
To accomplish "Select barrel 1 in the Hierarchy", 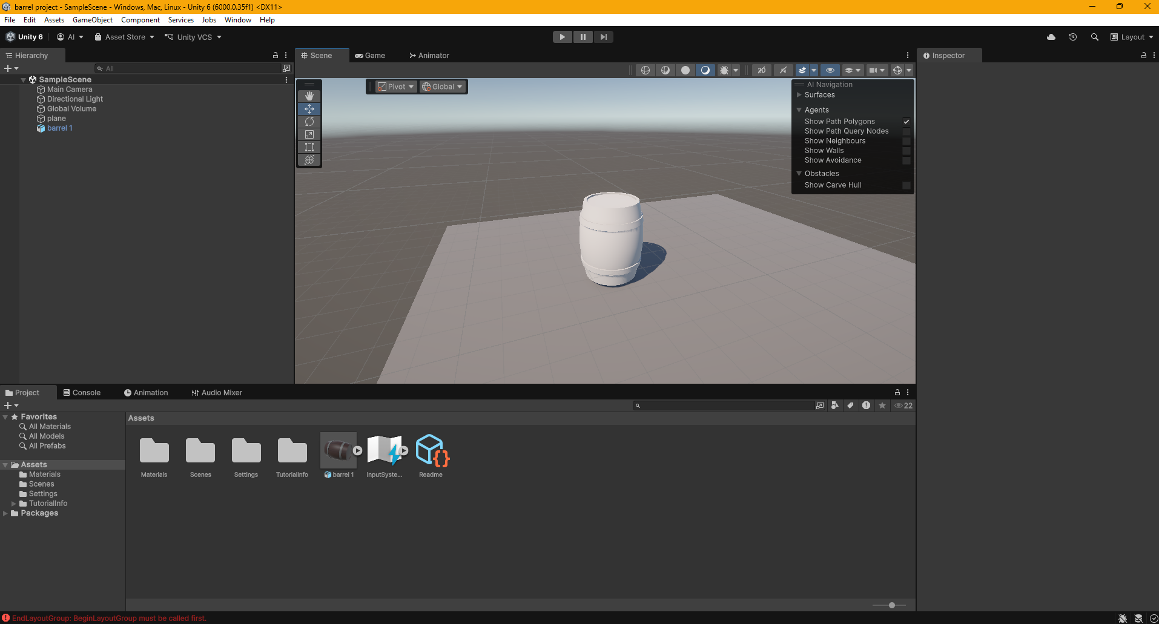I will pyautogui.click(x=60, y=128).
